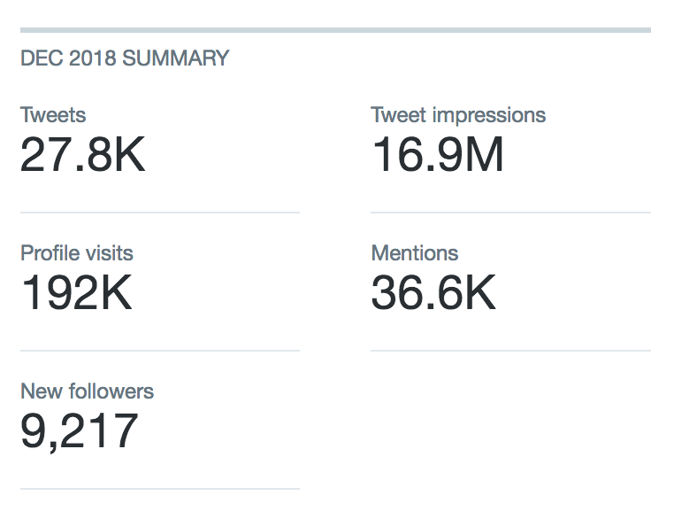
Task: Click the divider line beneath 36.6K
Action: click(x=511, y=351)
